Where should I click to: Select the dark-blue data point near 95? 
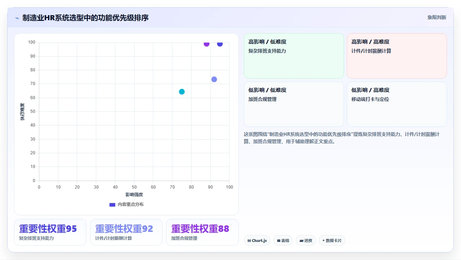220,44
